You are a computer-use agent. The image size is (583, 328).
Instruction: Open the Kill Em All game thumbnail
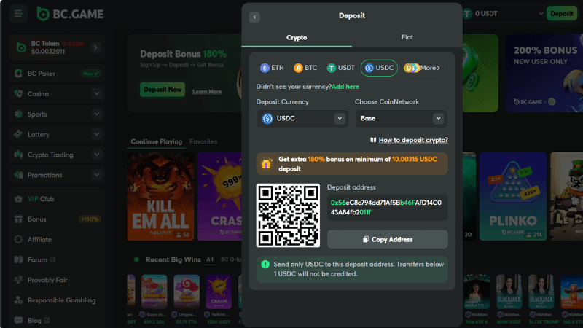(160, 196)
